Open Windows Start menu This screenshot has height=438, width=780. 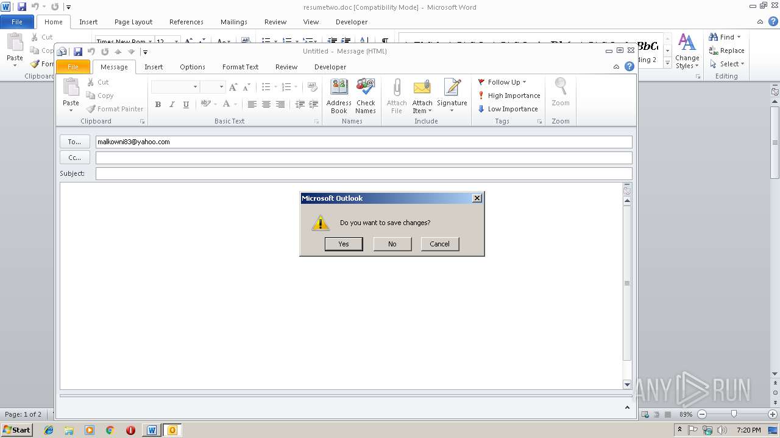(x=17, y=430)
